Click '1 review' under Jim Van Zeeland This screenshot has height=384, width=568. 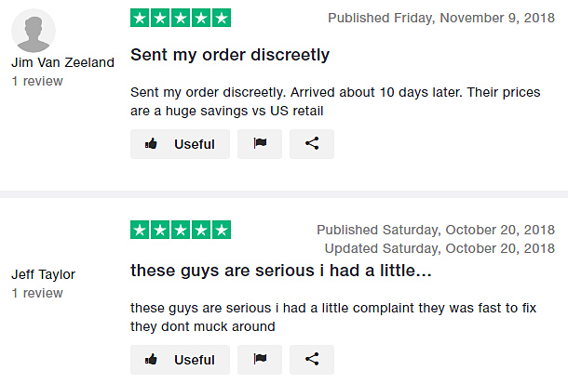coord(37,81)
